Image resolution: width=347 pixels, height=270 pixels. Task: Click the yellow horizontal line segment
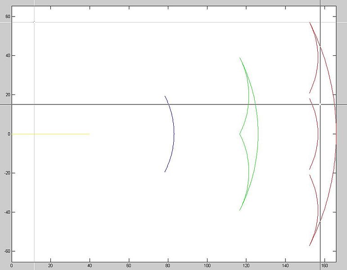(x=50, y=134)
